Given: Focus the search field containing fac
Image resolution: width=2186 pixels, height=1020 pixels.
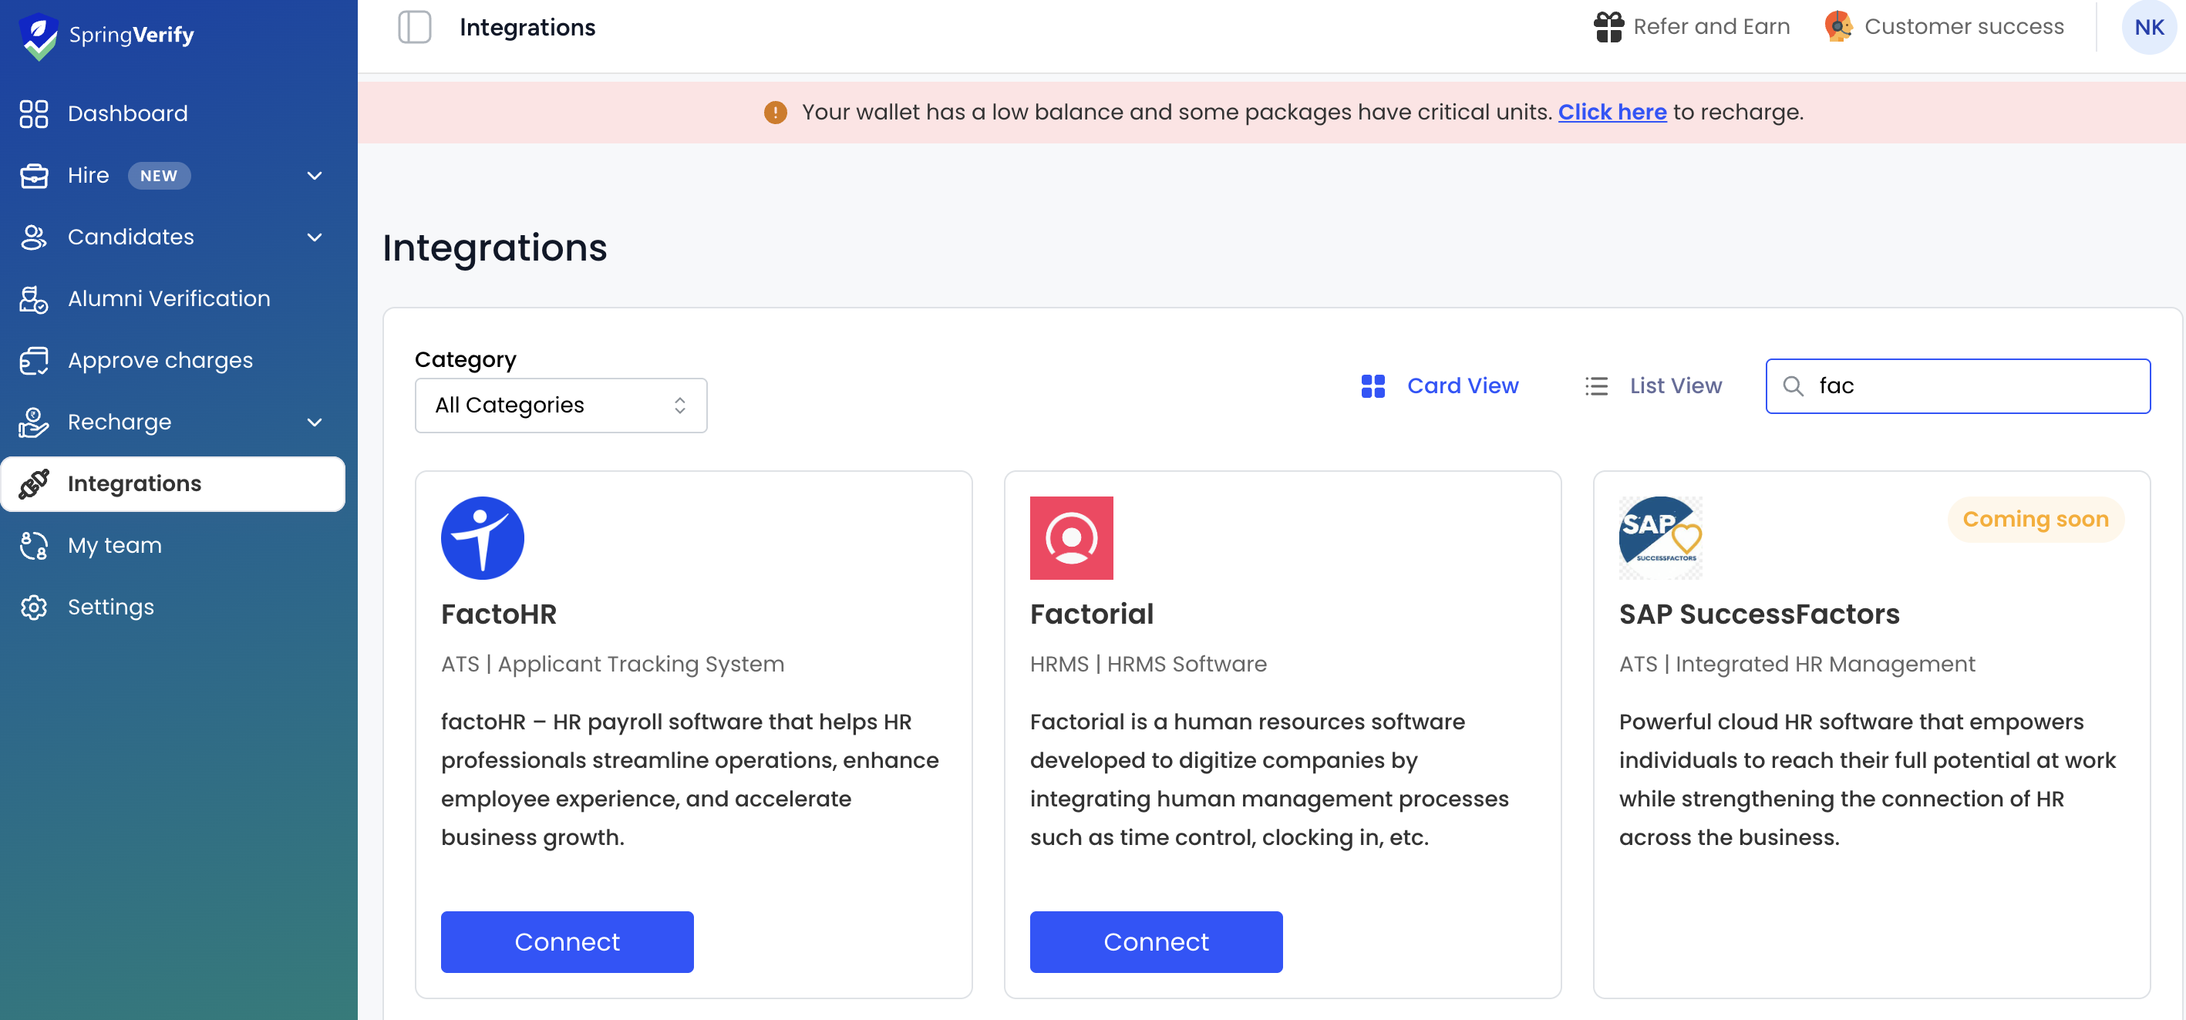Looking at the screenshot, I should pyautogui.click(x=1957, y=386).
